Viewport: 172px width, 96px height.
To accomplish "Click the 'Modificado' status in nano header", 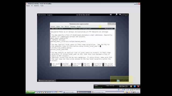I will 109,29.
